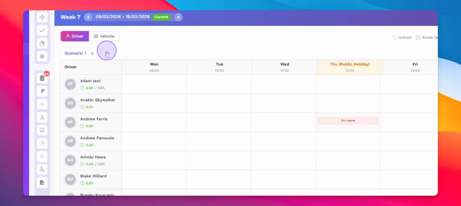Close the Scenario 1 tab
This screenshot has width=461, height=206.
(92, 53)
